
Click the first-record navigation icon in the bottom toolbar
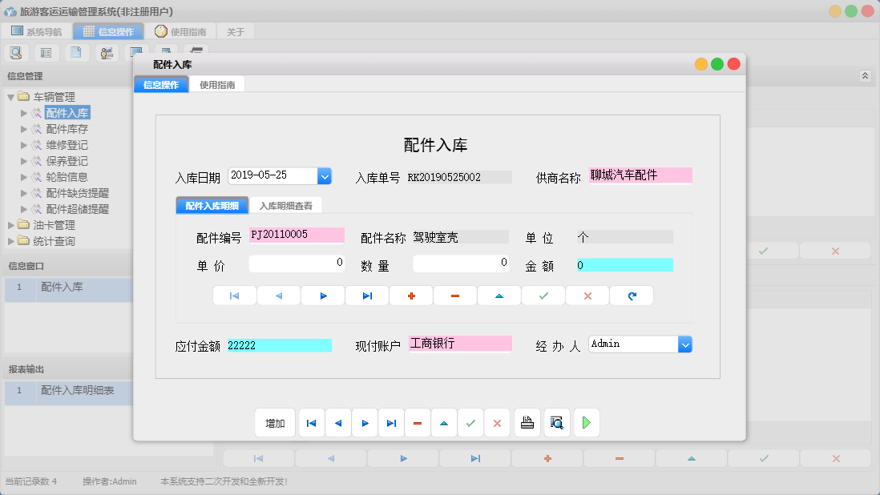[311, 422]
